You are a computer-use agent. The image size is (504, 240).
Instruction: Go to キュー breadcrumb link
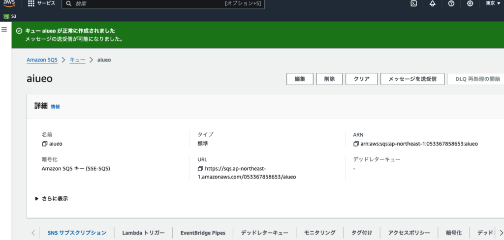click(77, 60)
